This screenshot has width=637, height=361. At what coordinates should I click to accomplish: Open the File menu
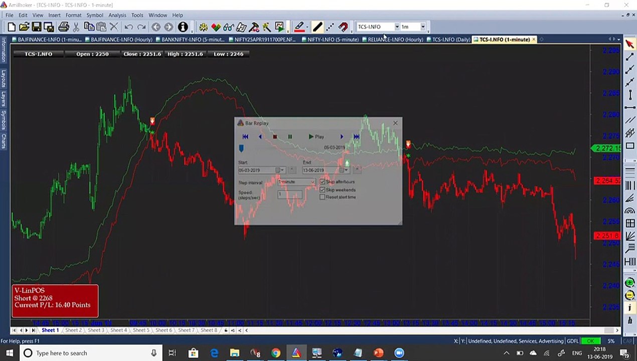[10, 15]
